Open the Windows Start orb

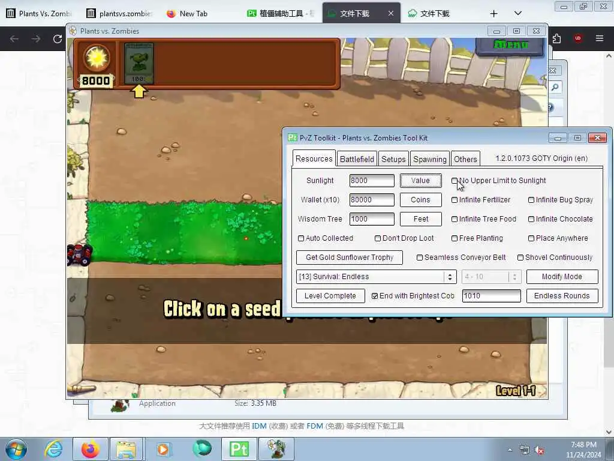coord(16,449)
